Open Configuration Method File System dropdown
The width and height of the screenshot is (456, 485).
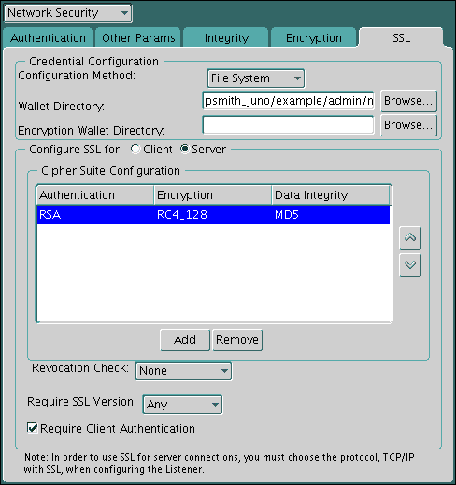coord(256,78)
